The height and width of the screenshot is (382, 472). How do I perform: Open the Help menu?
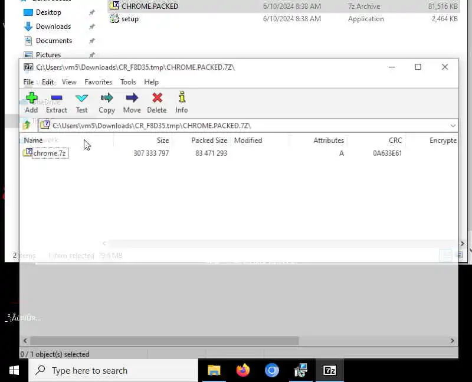tap(152, 82)
